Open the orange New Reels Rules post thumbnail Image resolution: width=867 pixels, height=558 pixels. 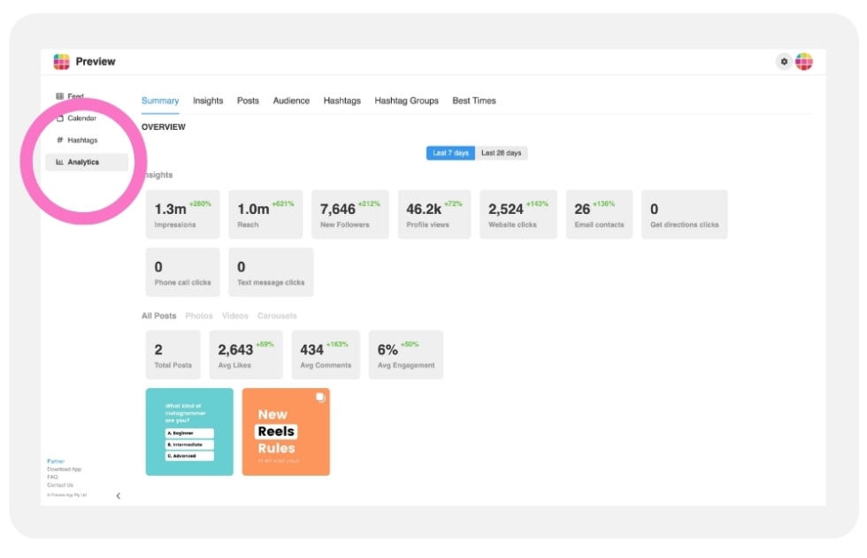pyautogui.click(x=288, y=431)
